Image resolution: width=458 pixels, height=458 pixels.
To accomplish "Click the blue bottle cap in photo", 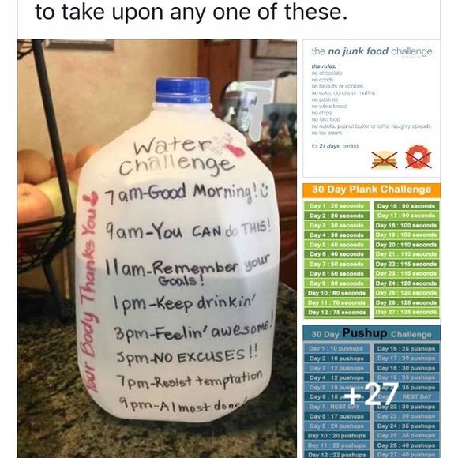I will coord(182,90).
